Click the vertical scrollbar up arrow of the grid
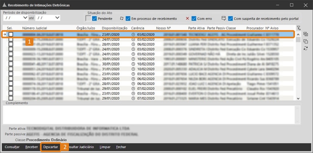This screenshot has height=153, width=313. coord(298,34)
